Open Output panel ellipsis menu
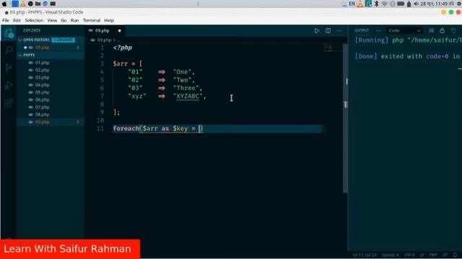The width and height of the screenshot is (462, 259). [378, 30]
